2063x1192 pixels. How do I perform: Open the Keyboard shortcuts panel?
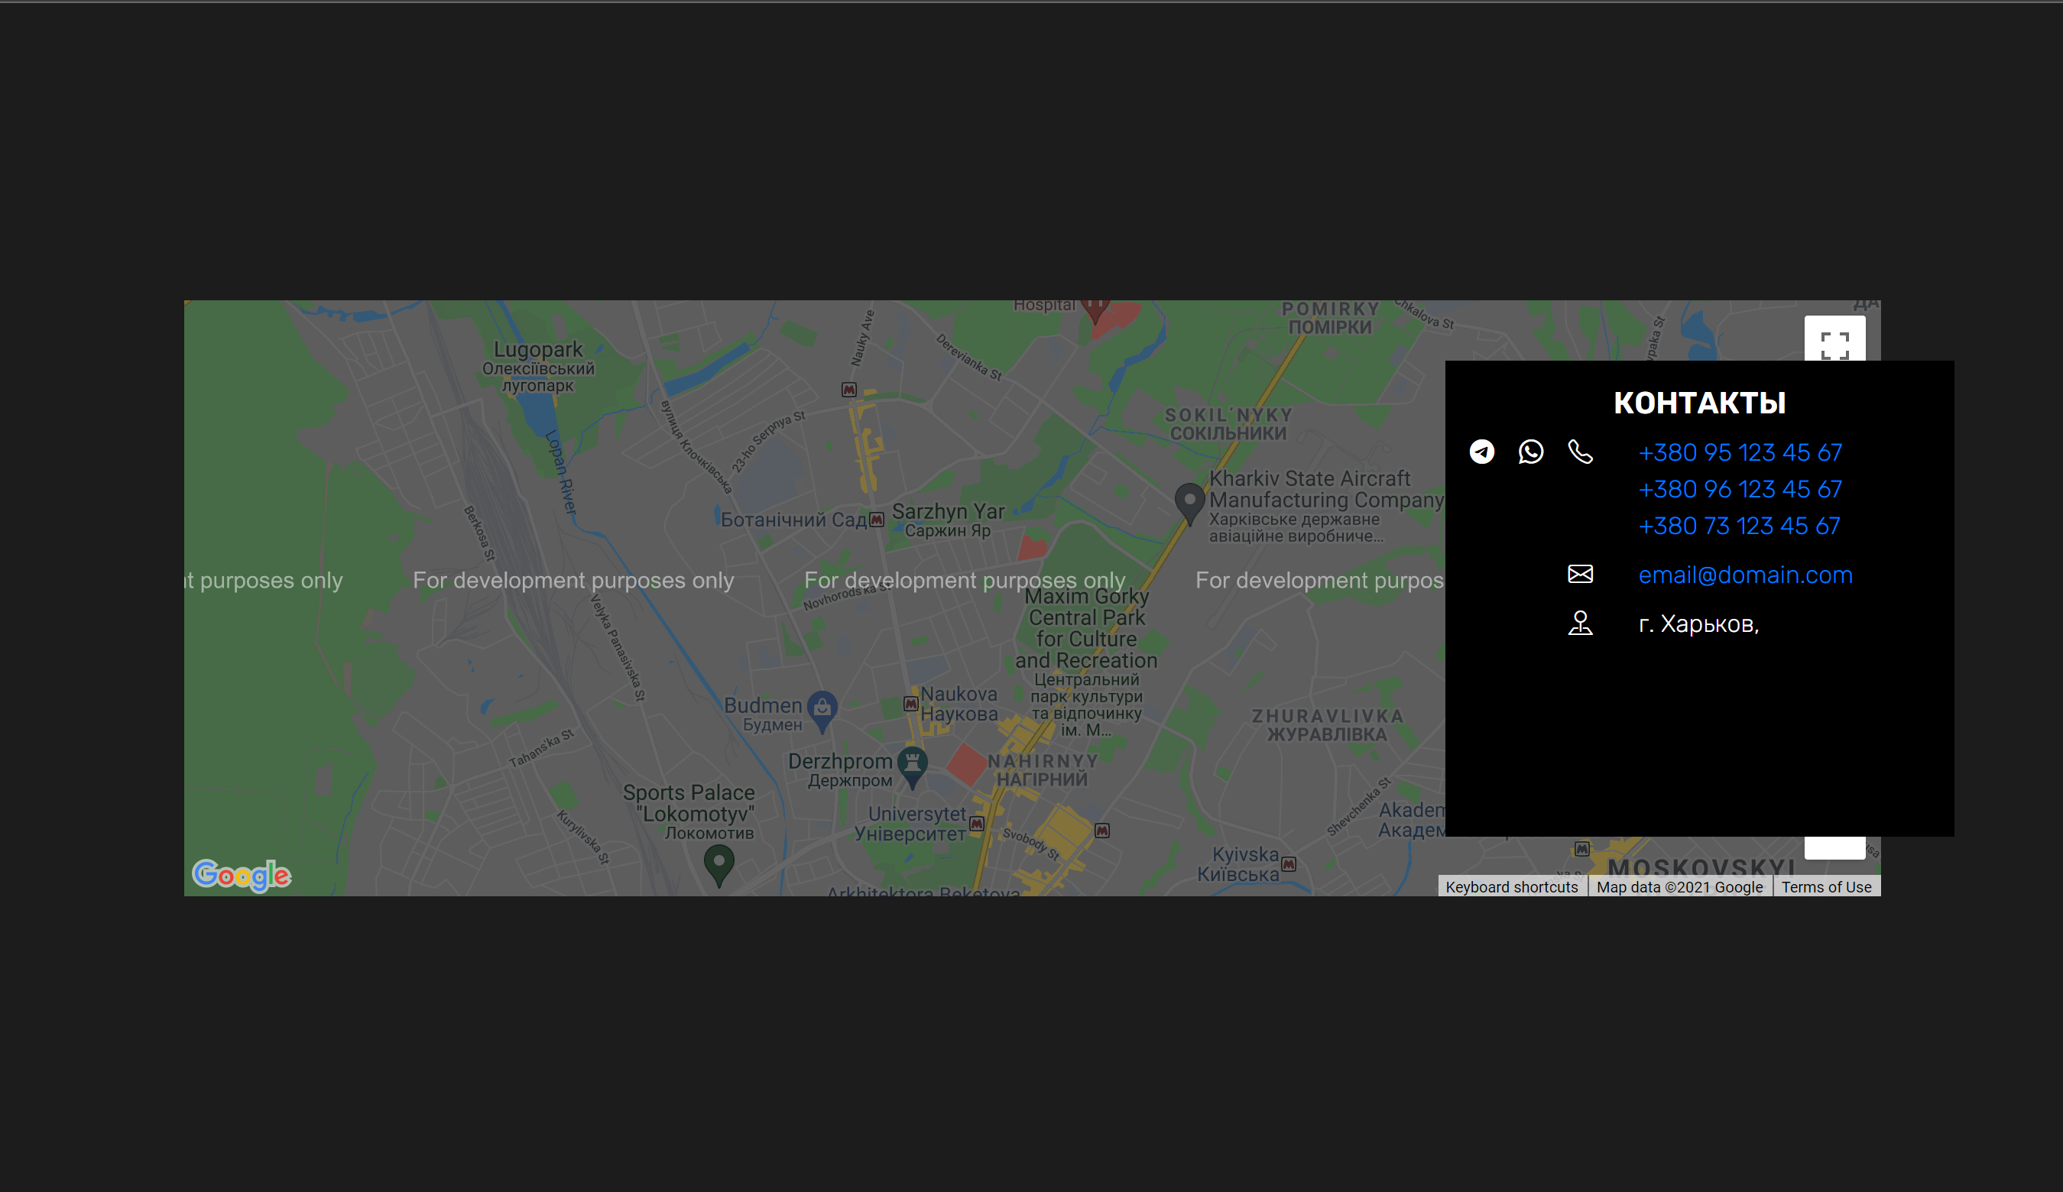pos(1512,887)
